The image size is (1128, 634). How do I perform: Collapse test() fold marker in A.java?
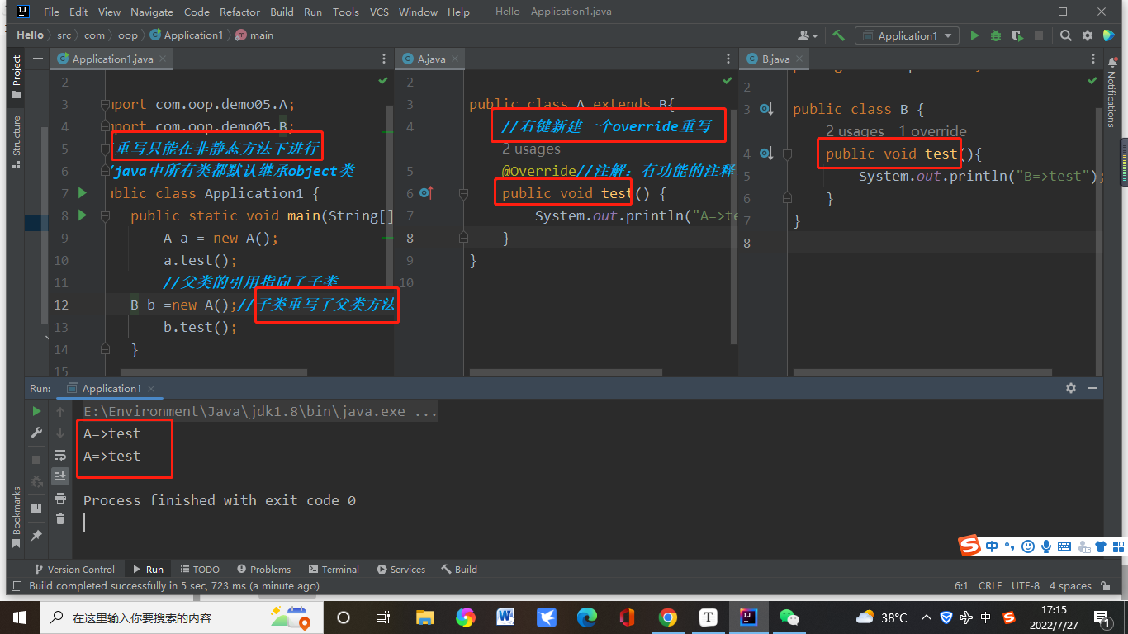coord(463,193)
